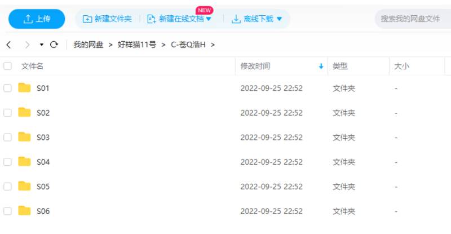This screenshot has width=451, height=234.
Task: Navigate to 我的网盘 breadcrumb
Action: point(89,45)
